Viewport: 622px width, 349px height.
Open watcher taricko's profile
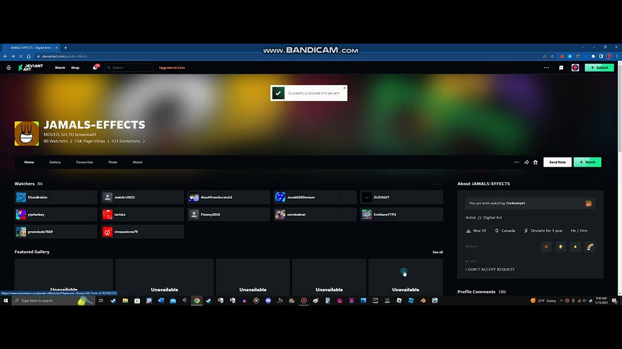pyautogui.click(x=142, y=215)
